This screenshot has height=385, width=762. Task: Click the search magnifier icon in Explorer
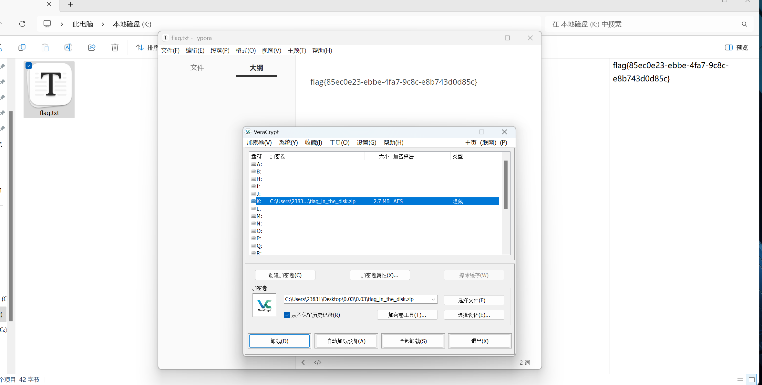[x=745, y=24]
